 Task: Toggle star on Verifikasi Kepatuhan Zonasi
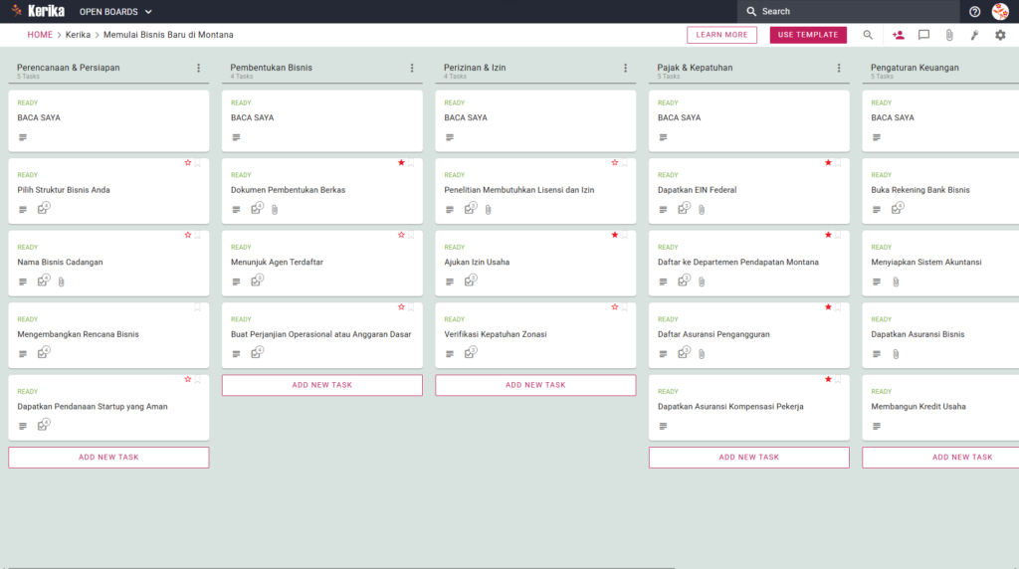(x=615, y=306)
